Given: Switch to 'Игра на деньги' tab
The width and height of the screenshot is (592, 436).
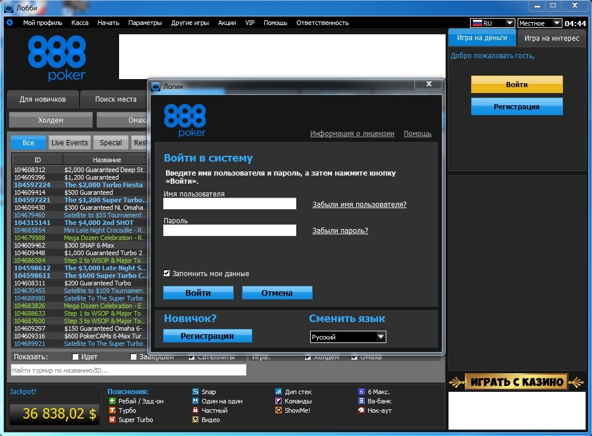Looking at the screenshot, I should pos(482,38).
